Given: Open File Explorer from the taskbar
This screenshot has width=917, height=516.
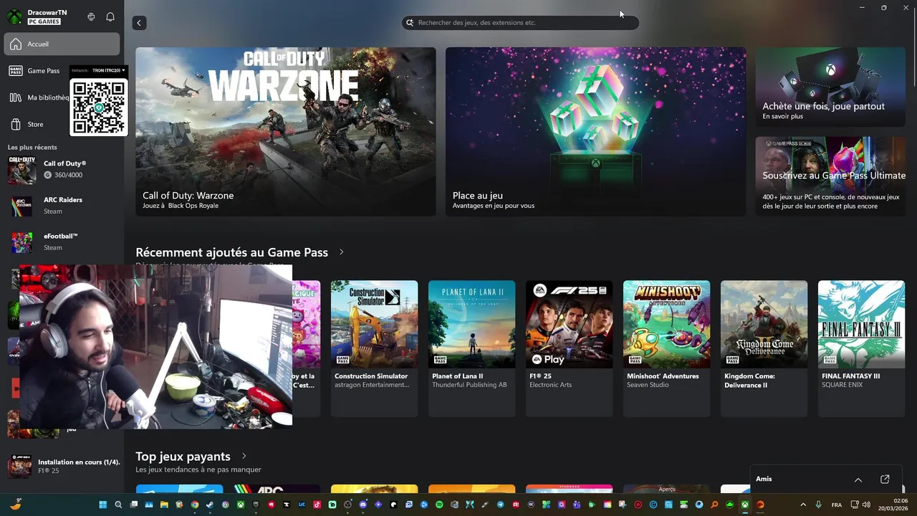Looking at the screenshot, I should point(164,505).
